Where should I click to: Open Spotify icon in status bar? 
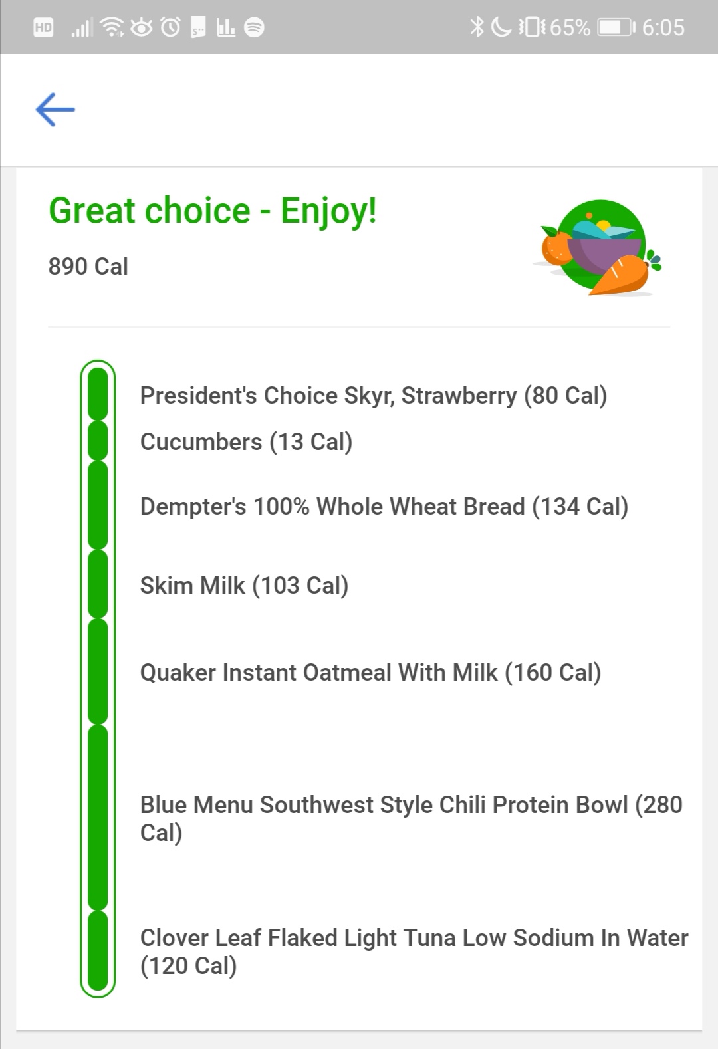tap(254, 27)
